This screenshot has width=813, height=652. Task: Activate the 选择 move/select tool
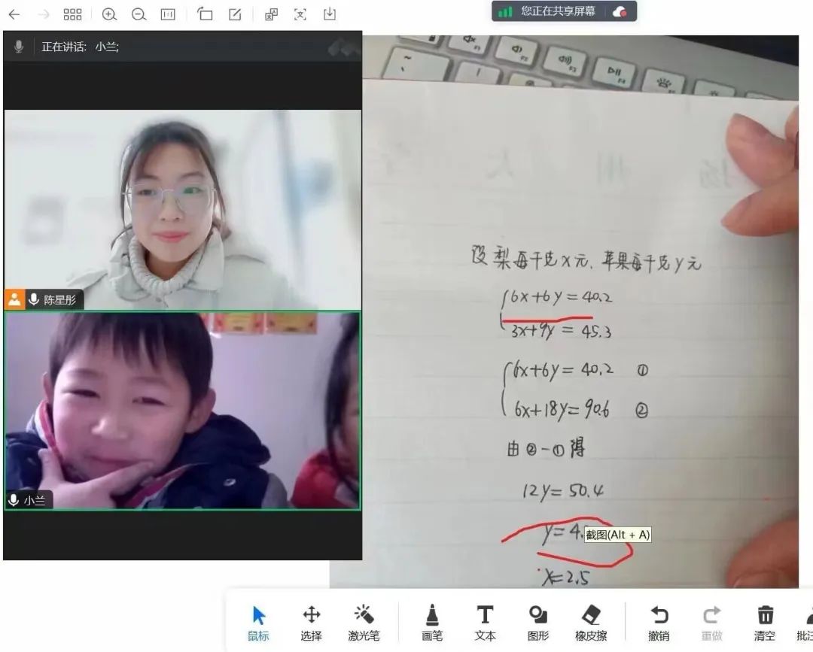(311, 623)
